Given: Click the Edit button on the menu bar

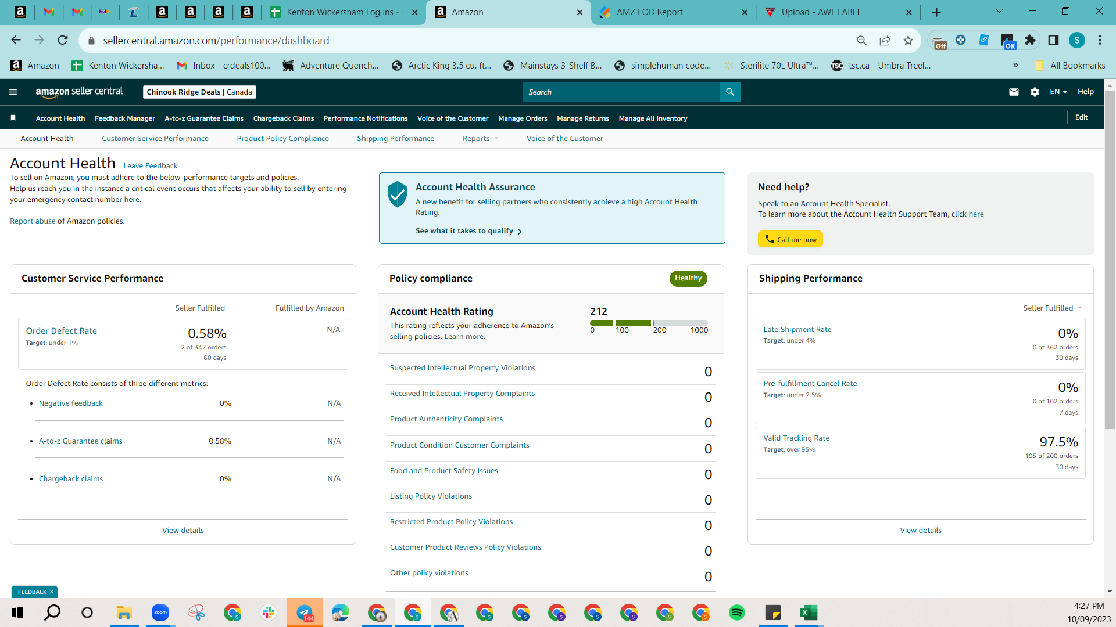Looking at the screenshot, I should coord(1081,117).
